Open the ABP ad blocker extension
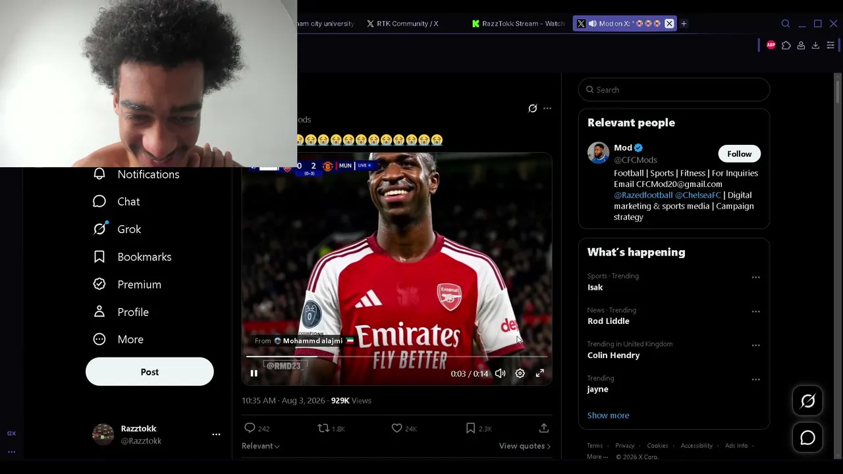843x474 pixels. pos(771,45)
